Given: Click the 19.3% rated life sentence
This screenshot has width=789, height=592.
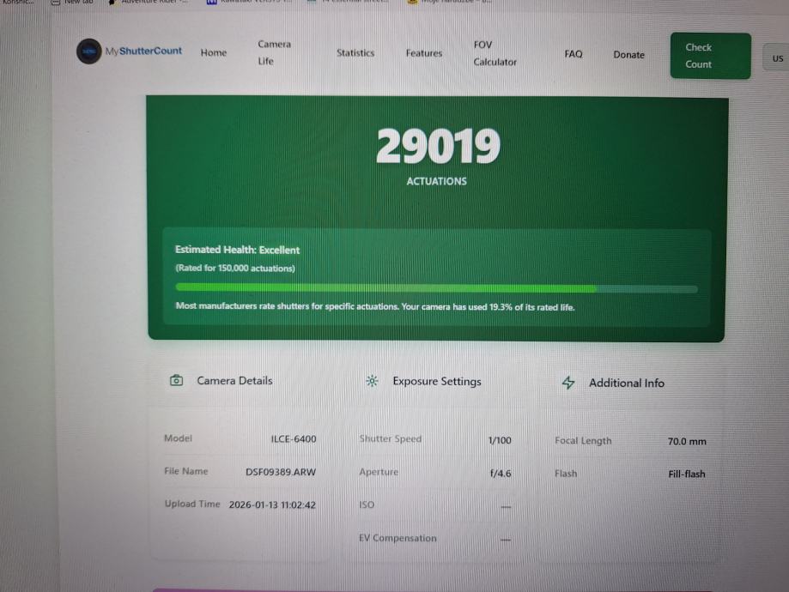Looking at the screenshot, I should 375,306.
